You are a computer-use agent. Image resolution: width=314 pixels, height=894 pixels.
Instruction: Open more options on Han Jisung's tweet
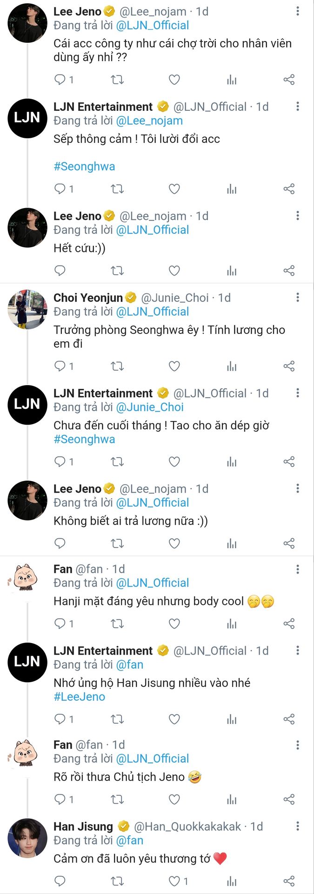point(298,826)
